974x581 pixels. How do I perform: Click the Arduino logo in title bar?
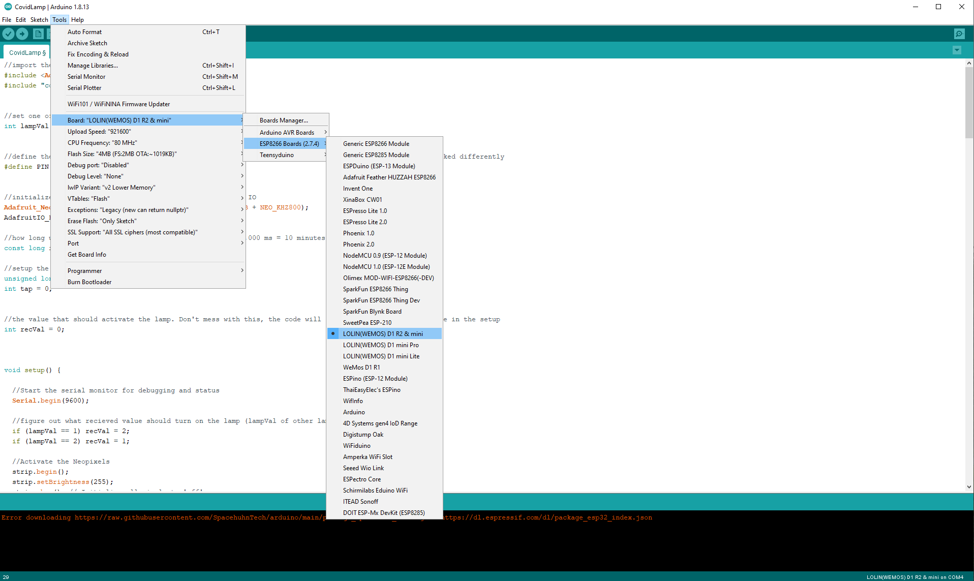tap(8, 7)
